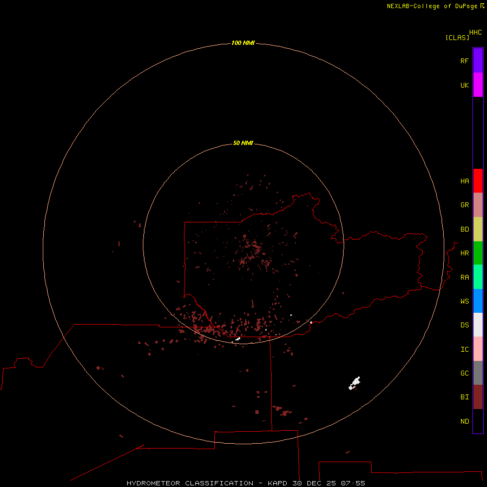Click the RA light green legend swatch
The image size is (487, 487).
tap(478, 277)
